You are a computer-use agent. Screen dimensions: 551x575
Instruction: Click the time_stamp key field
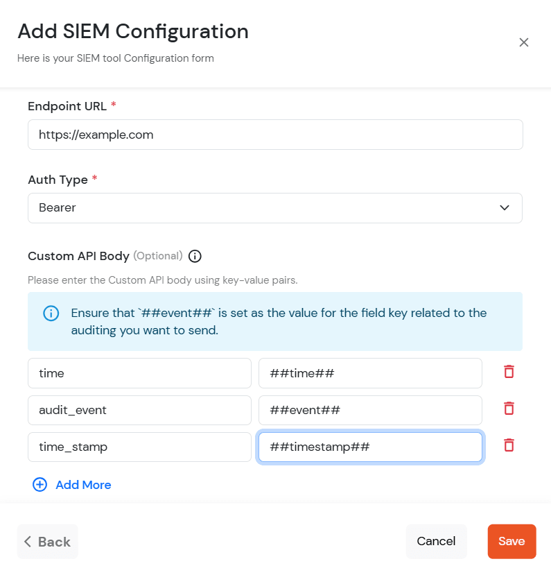[x=139, y=447]
